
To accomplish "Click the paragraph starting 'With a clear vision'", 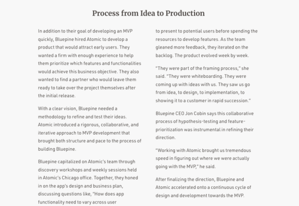I will click(x=89, y=129).
